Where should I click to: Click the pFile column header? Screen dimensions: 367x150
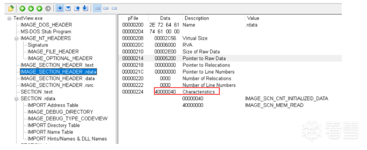point(133,18)
